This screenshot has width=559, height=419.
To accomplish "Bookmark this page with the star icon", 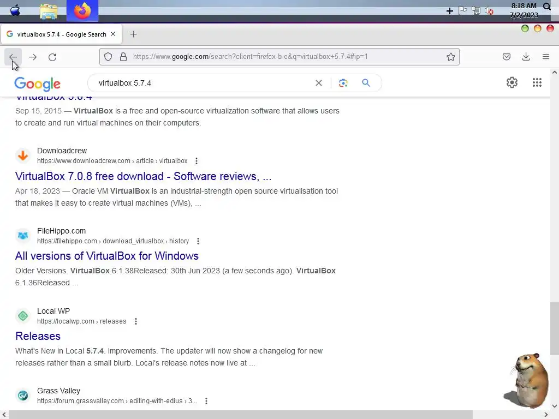I will [x=450, y=57].
